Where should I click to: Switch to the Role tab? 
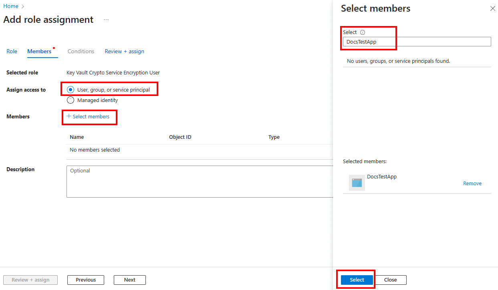click(x=12, y=51)
